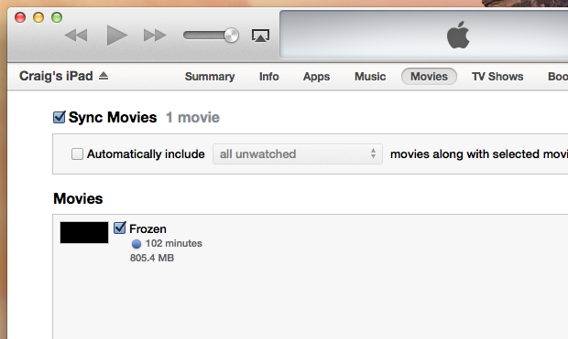Viewport: 568px width, 339px height.
Task: Enable the Automatically include checkbox
Action: pyautogui.click(x=77, y=154)
